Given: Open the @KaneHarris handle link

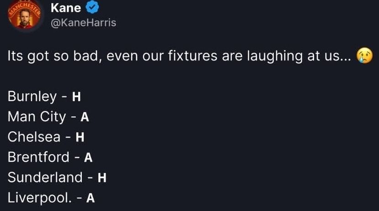Looking at the screenshot, I should tap(83, 22).
